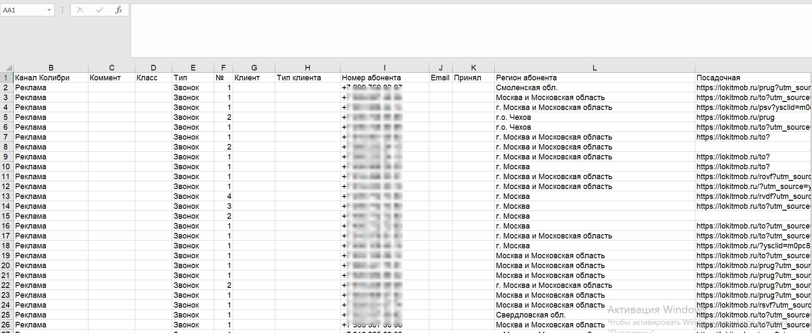The image size is (812, 333).
Task: Click the 'Тип клиента' header cell
Action: coord(307,78)
